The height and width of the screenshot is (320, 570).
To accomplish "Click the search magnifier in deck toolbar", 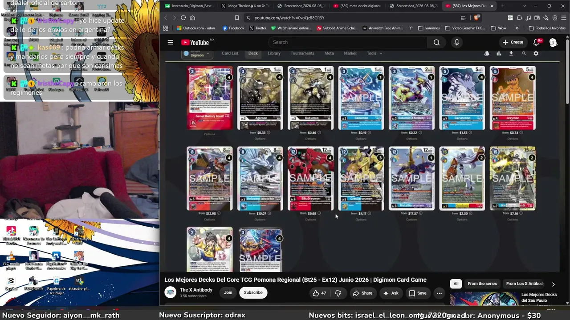I will click(524, 53).
